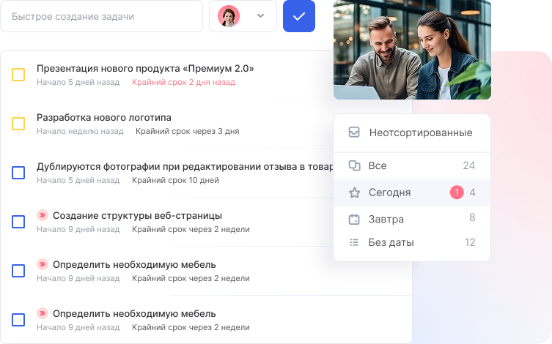This screenshot has height=344, width=552.
Task: Check the Создание структуры веб-страницы checkbox
Action: click(18, 222)
